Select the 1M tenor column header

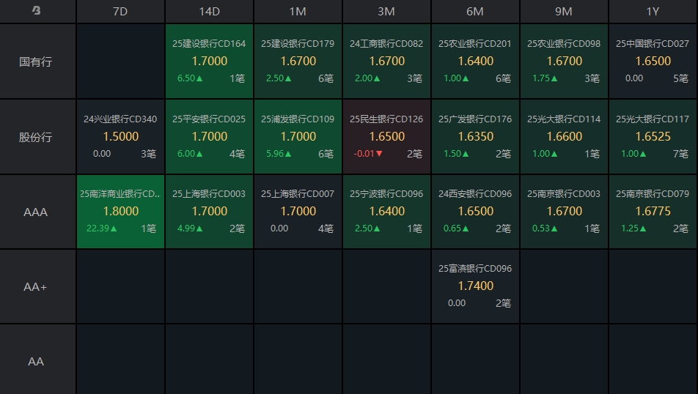298,12
